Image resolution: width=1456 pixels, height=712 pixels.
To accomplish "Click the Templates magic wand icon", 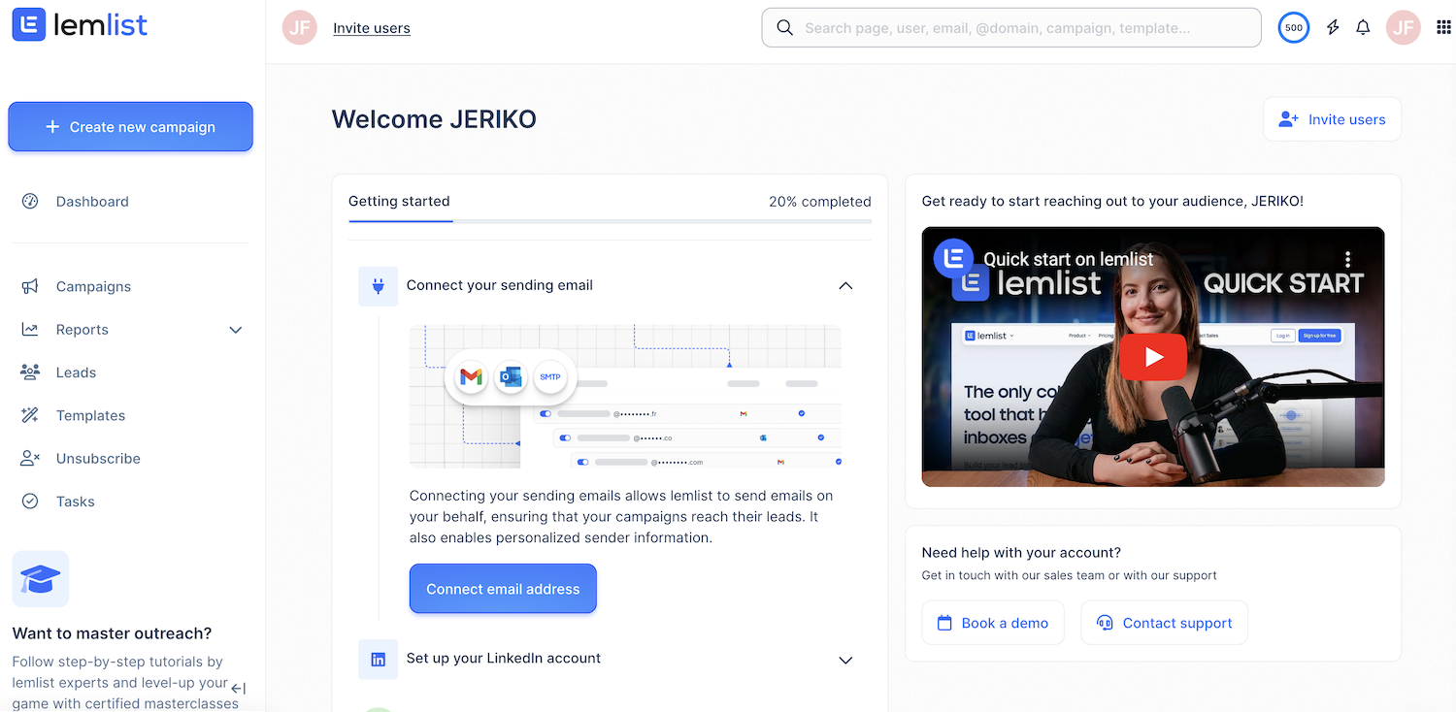I will coord(30,415).
